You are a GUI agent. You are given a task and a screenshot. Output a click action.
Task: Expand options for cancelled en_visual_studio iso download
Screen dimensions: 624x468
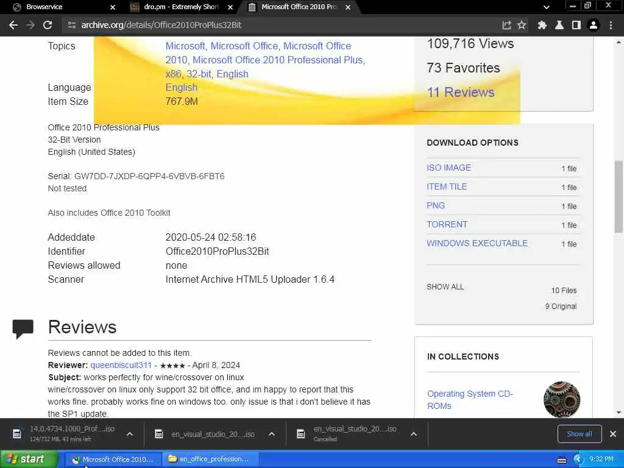pos(414,434)
